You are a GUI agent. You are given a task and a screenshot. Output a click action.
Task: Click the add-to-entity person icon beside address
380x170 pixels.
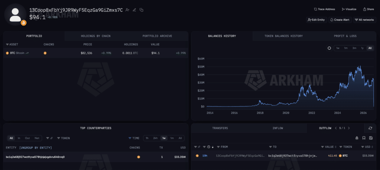point(127,10)
